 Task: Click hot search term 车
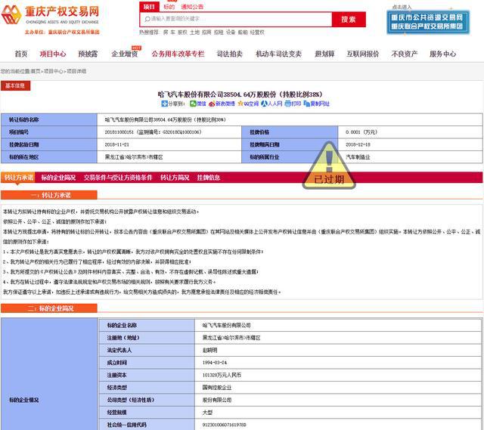173,32
